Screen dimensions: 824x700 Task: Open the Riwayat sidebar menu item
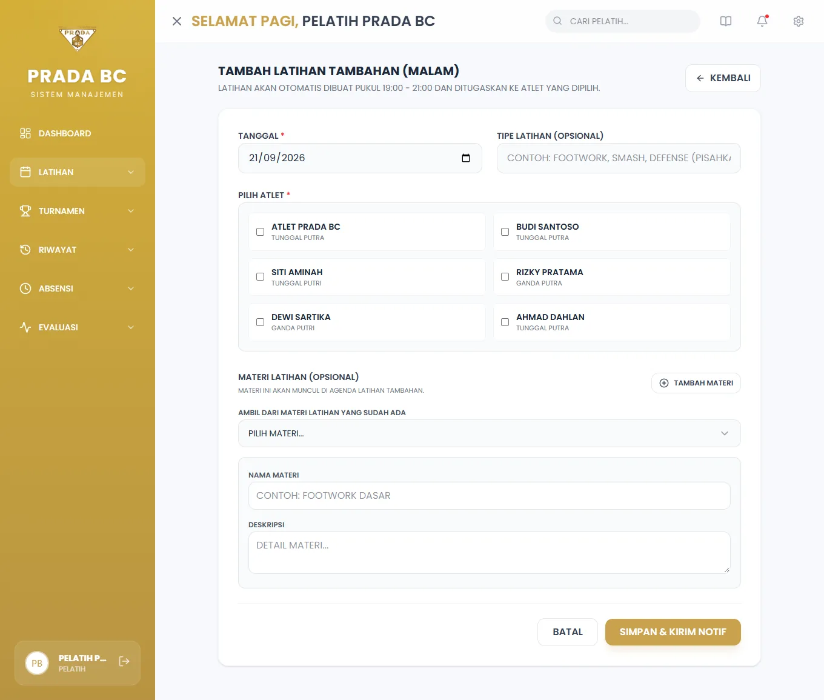78,250
